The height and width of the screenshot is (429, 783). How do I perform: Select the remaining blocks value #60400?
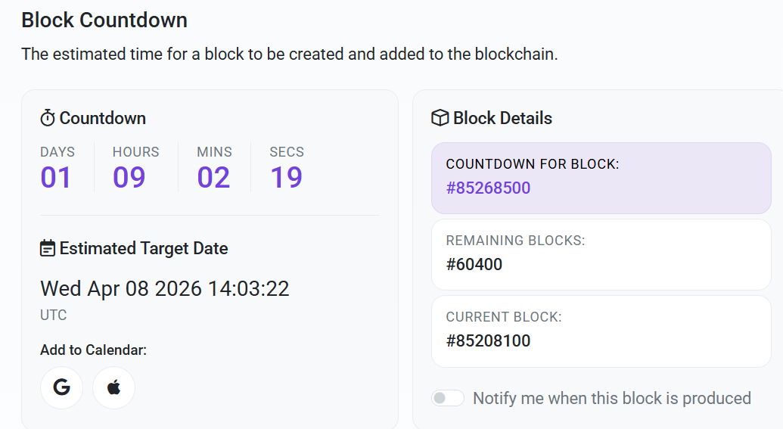pos(474,264)
